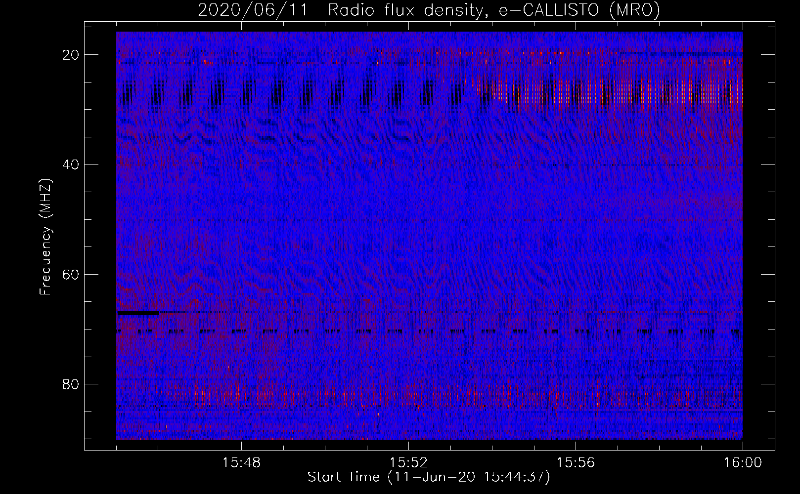The width and height of the screenshot is (800, 494).
Task: Click the 15:52 time tick label
Action: pos(408,463)
